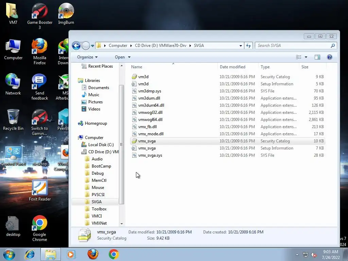Open Music library

(90, 94)
